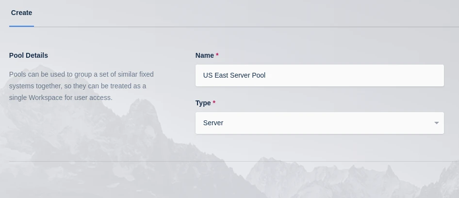Select the Pool Details heading
This screenshot has width=459, height=198.
click(x=29, y=55)
